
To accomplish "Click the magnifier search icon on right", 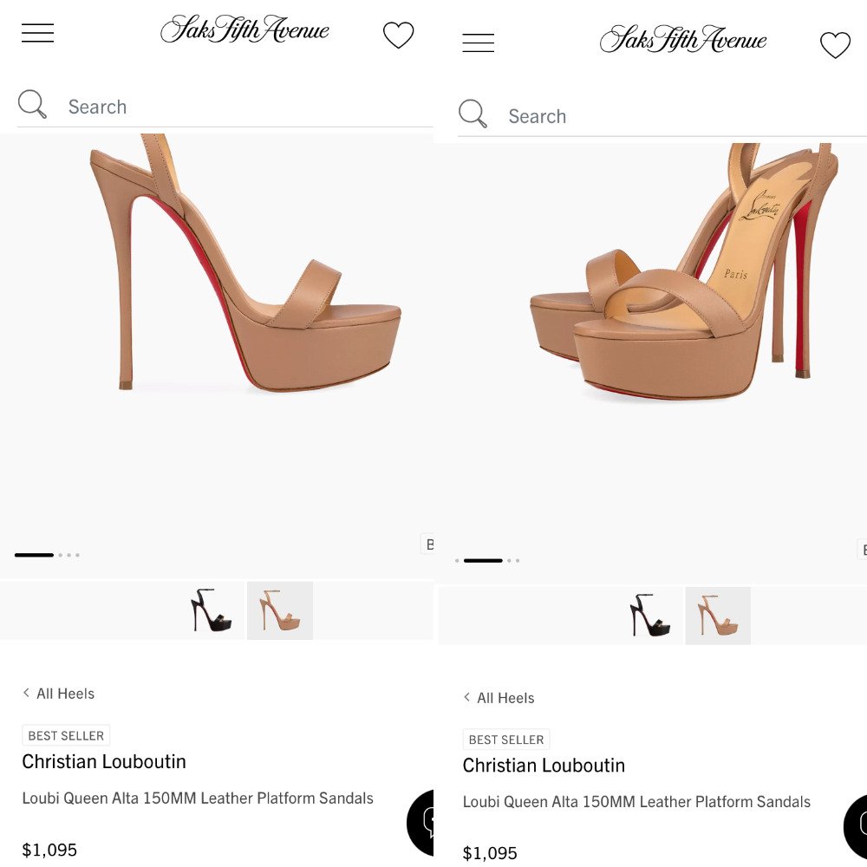I will [x=473, y=114].
